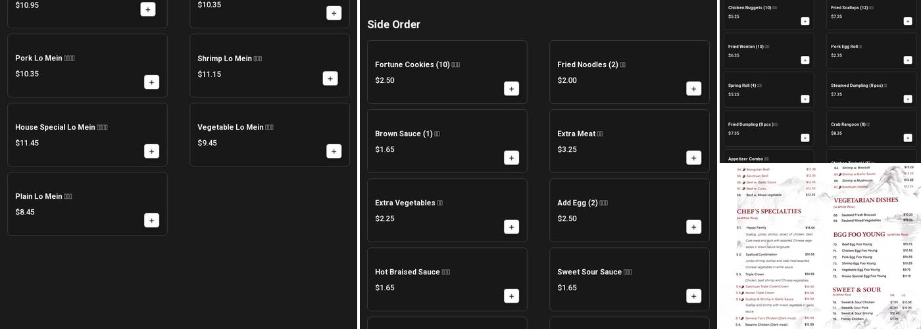Add Plain Lo Mein using plus button
The image size is (921, 329).
pyautogui.click(x=151, y=220)
